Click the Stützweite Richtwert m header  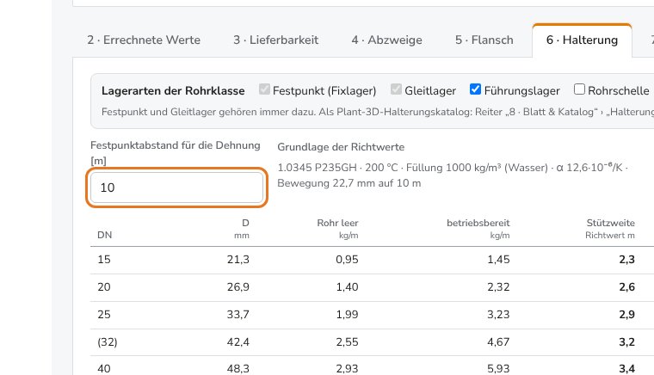610,229
